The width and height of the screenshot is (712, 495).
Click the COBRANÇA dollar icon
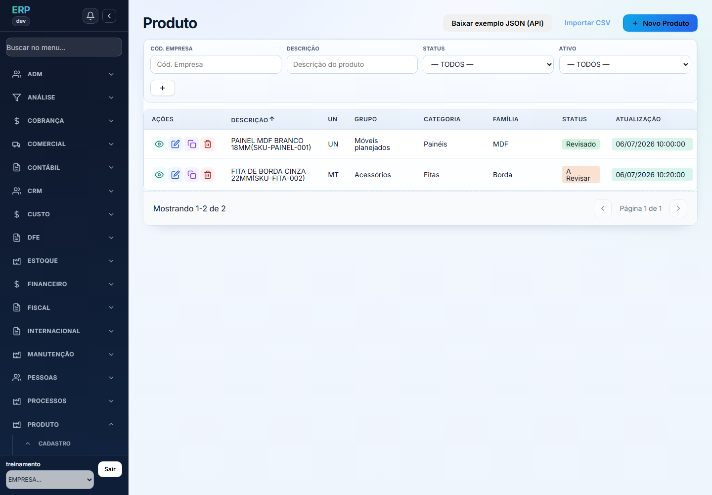[x=17, y=121]
